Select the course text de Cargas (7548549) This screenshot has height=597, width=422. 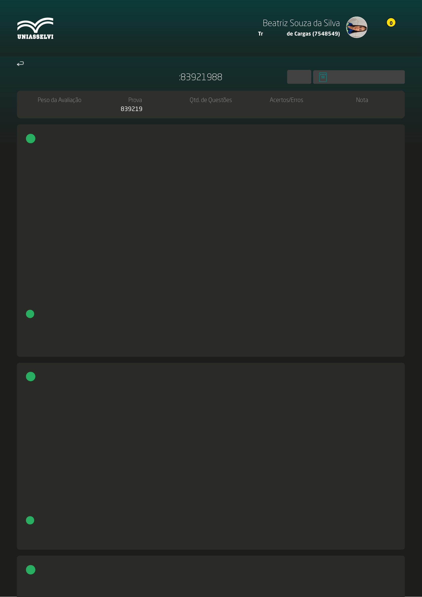313,34
